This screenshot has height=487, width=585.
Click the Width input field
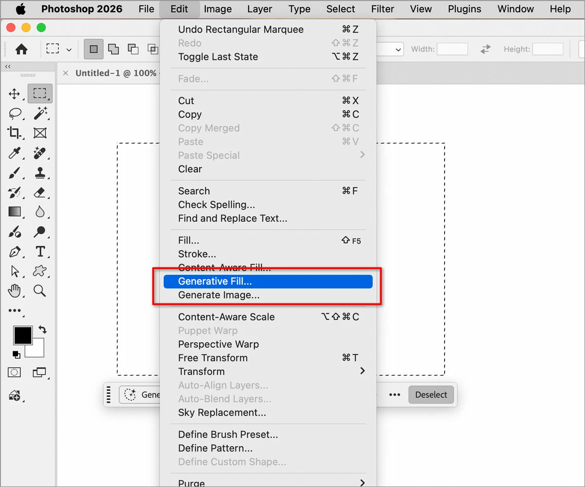[x=452, y=49]
